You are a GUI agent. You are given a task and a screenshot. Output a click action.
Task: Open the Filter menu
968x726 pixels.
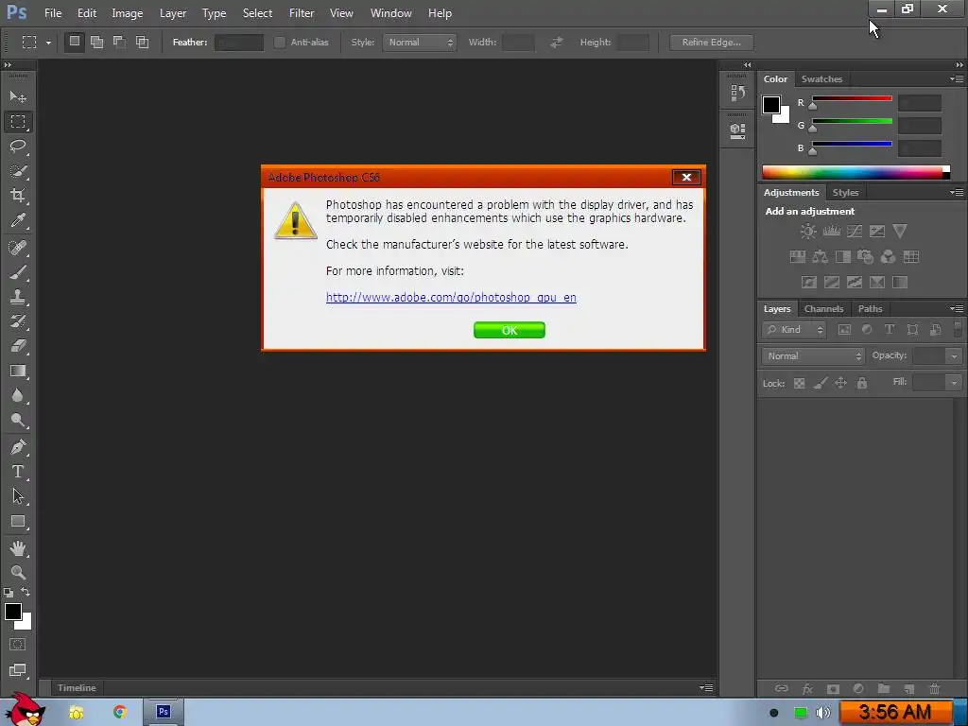point(302,13)
